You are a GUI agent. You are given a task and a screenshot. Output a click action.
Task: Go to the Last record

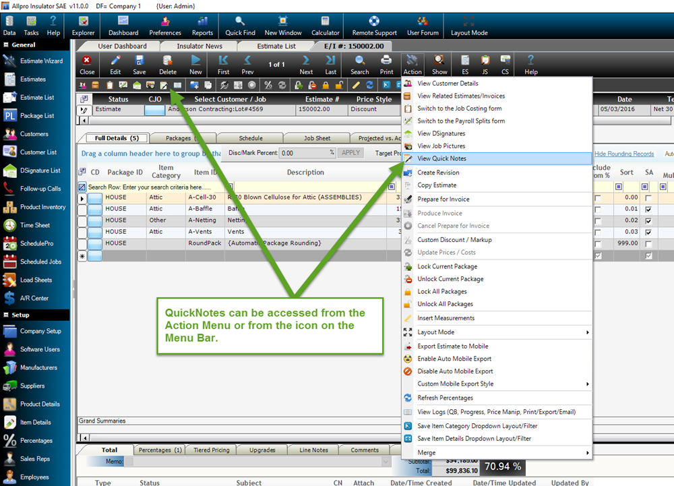coord(330,65)
